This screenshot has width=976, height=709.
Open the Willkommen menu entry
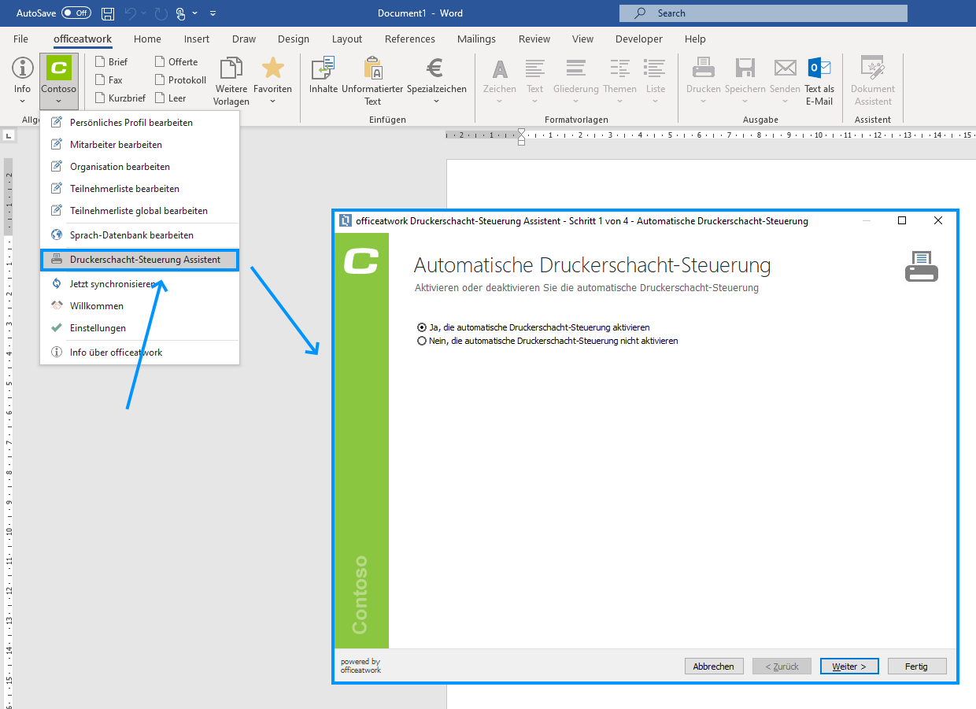[139, 306]
